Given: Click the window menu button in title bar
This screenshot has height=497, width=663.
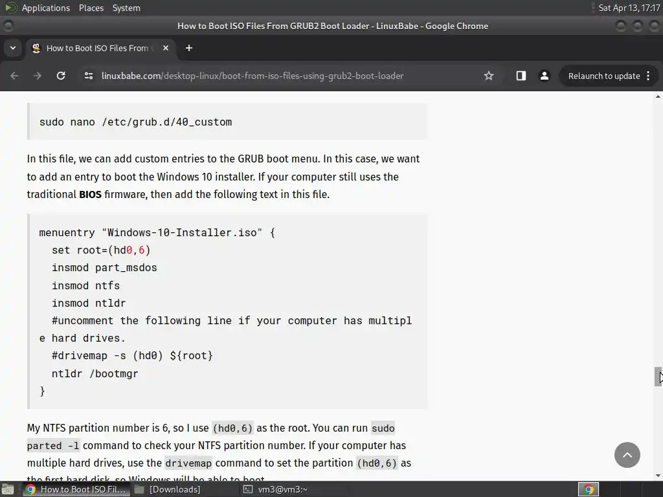Looking at the screenshot, I should [x=8, y=26].
